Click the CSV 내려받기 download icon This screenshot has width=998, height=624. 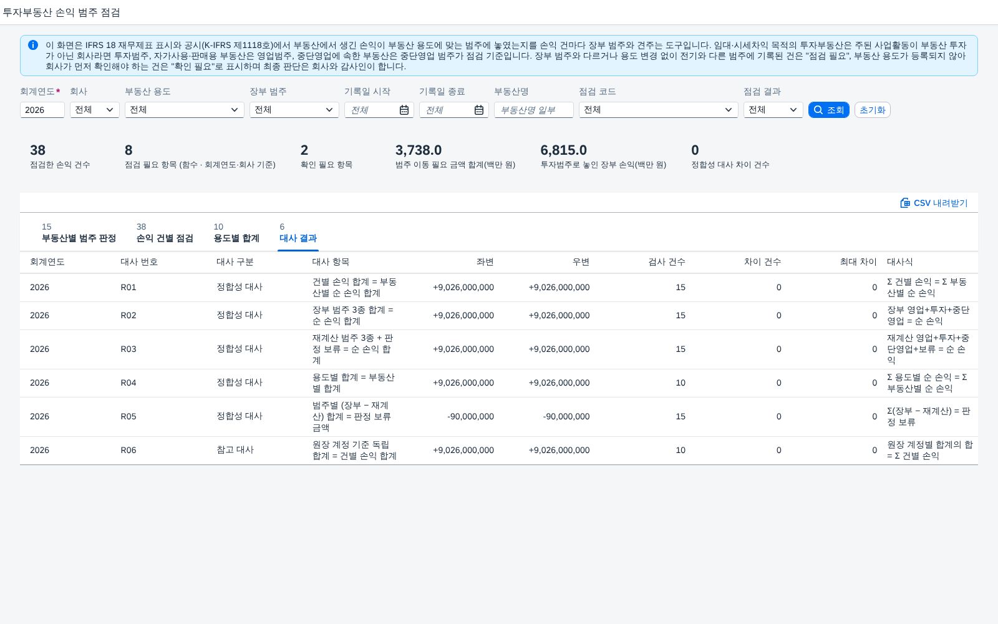point(905,203)
